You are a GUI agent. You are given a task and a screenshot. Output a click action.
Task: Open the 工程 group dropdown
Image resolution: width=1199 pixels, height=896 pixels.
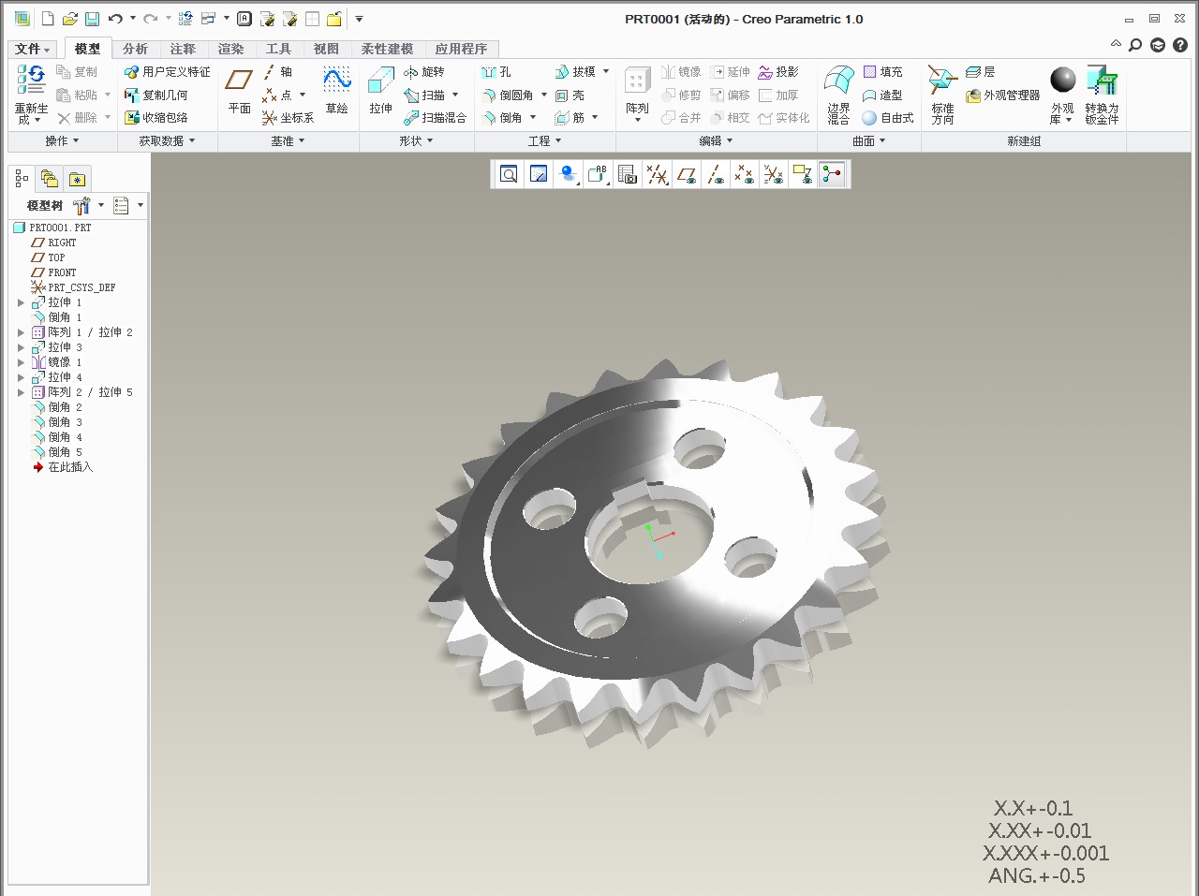tap(545, 141)
